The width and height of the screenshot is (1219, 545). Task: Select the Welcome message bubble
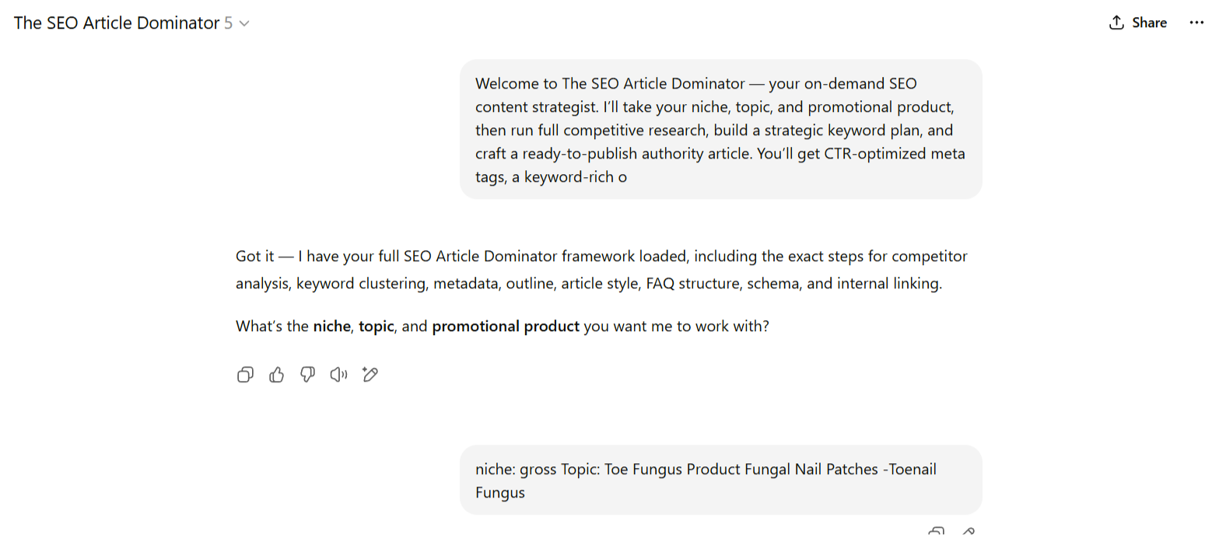tap(720, 130)
